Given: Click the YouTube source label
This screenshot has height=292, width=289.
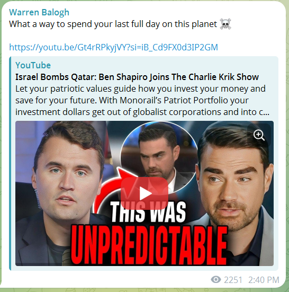Looking at the screenshot, I should tap(33, 65).
